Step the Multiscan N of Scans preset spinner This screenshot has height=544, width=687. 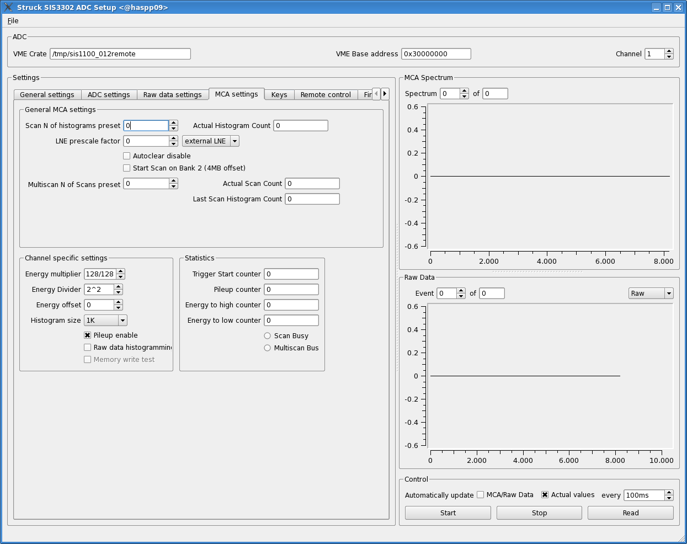173,184
